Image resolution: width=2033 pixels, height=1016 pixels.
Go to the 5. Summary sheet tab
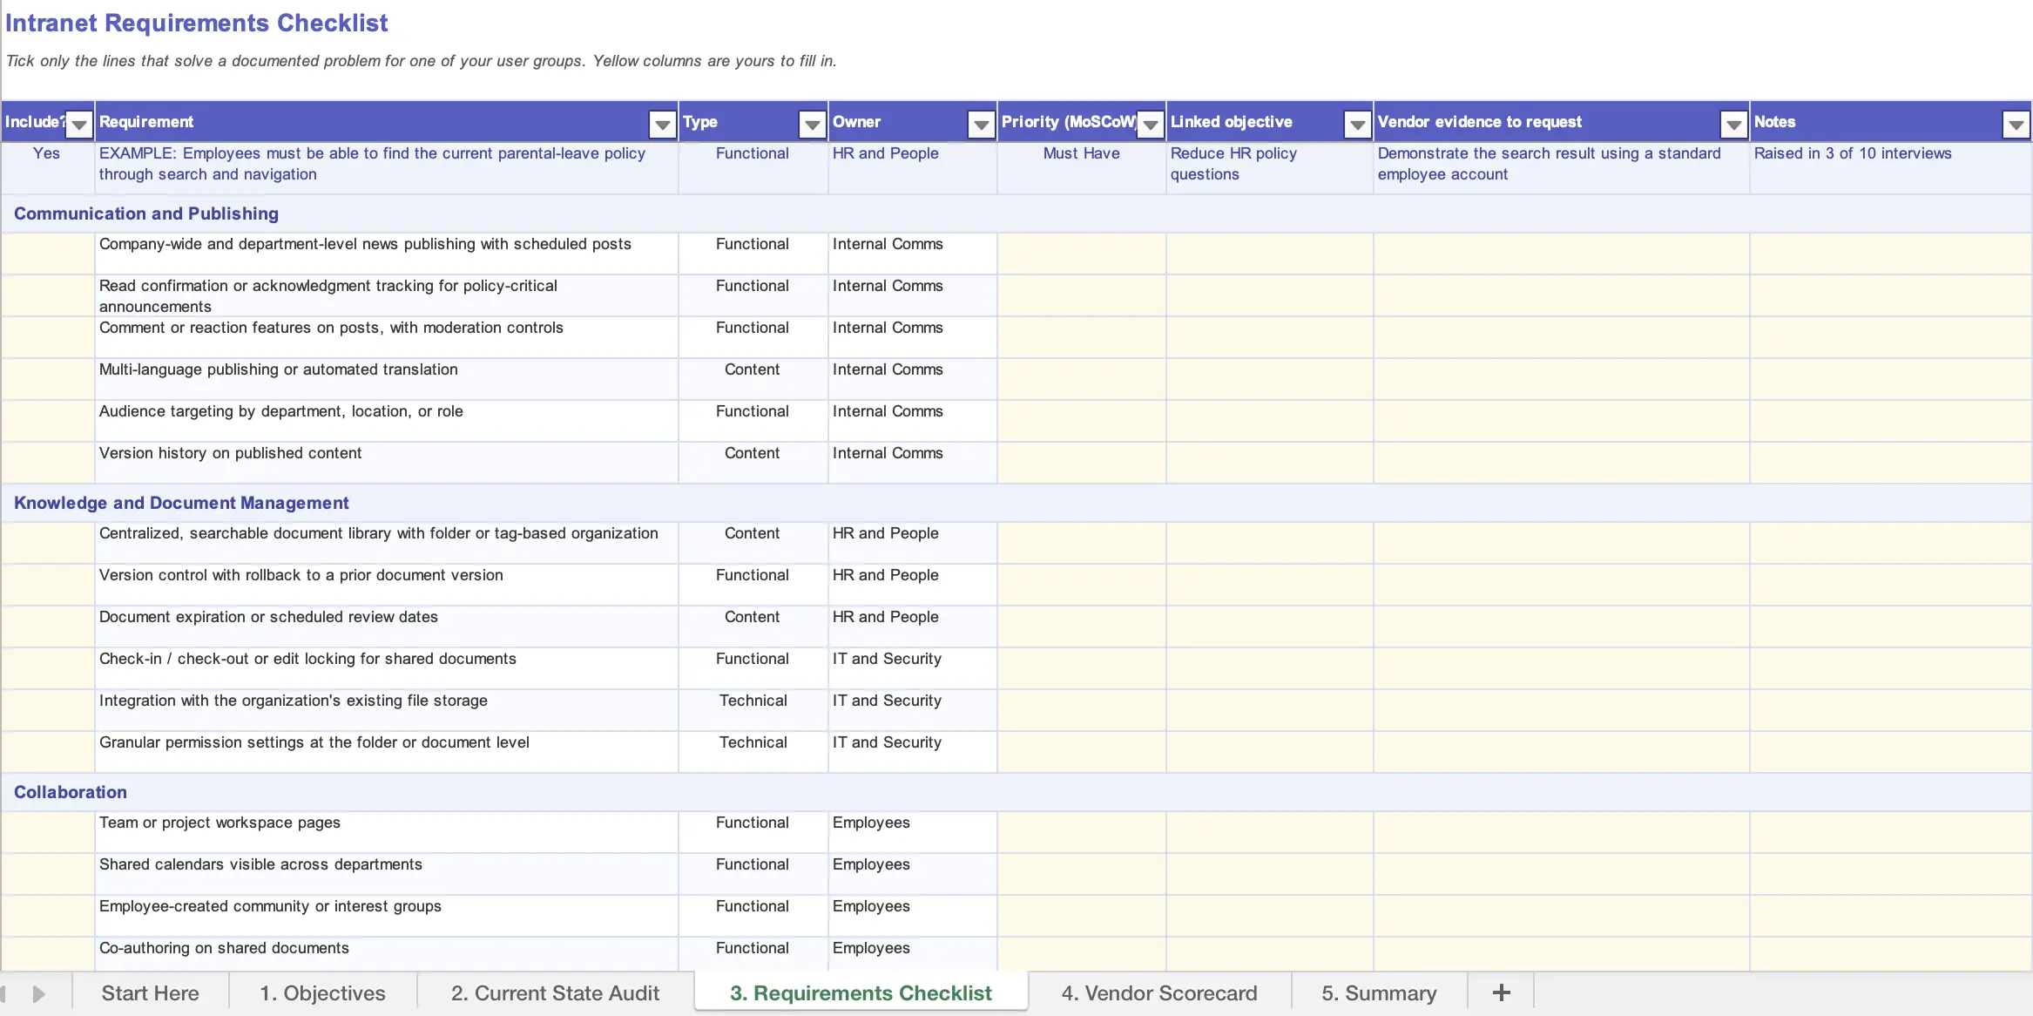pyautogui.click(x=1379, y=993)
